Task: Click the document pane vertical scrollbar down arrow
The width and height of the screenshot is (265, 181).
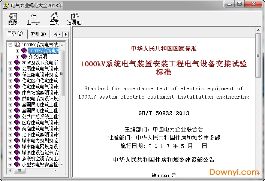Action: pyautogui.click(x=258, y=174)
